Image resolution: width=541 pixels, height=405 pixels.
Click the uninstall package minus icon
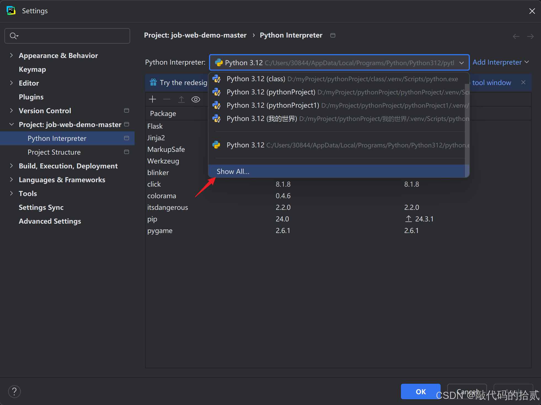pyautogui.click(x=167, y=99)
